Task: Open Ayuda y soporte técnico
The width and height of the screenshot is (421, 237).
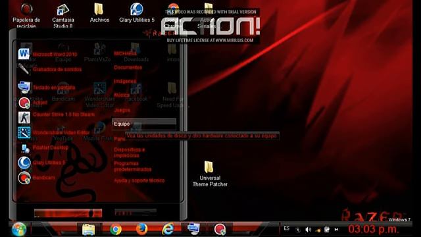Action: (139, 180)
